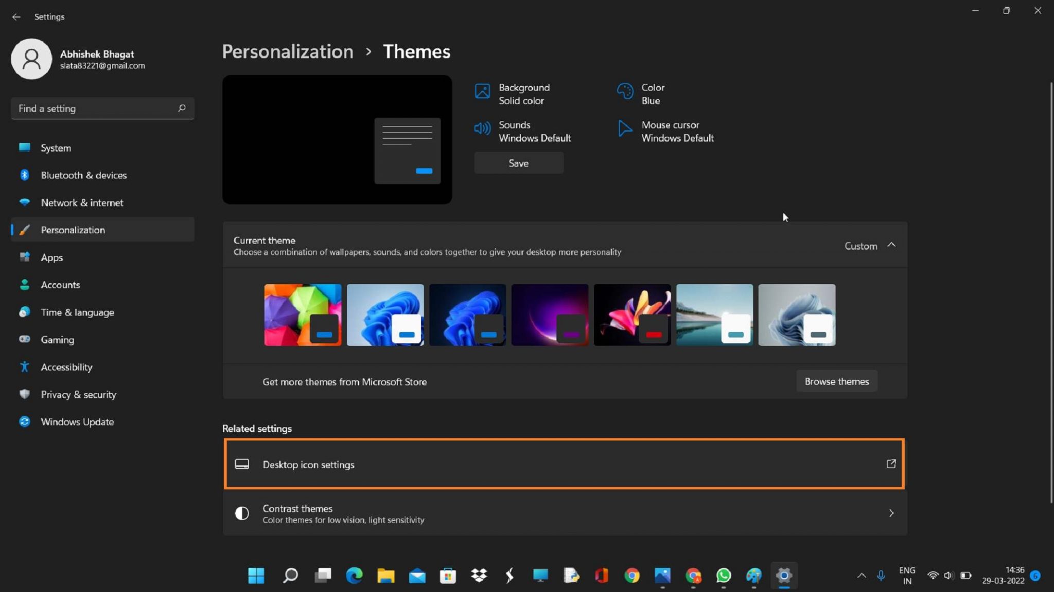Open Paint from the taskbar

(x=754, y=576)
